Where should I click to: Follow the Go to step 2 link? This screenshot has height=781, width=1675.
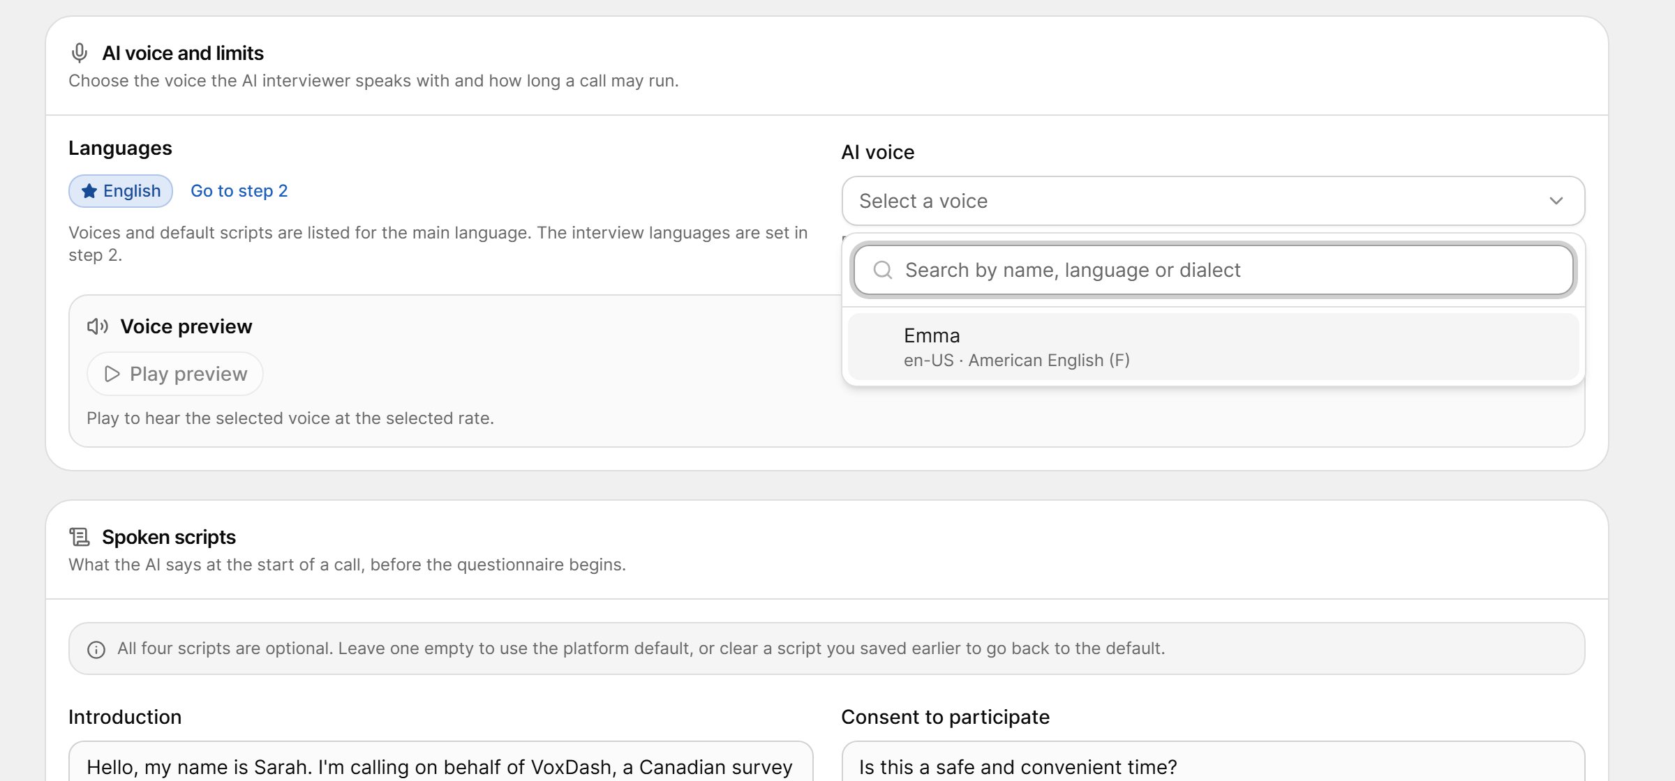(239, 191)
